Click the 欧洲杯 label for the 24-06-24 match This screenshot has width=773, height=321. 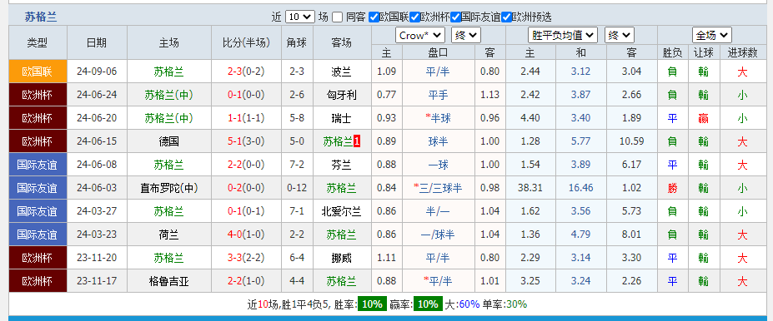38,95
